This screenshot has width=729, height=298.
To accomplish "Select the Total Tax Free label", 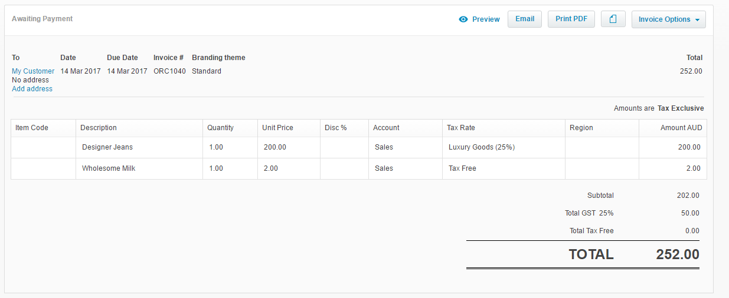I will coord(591,231).
